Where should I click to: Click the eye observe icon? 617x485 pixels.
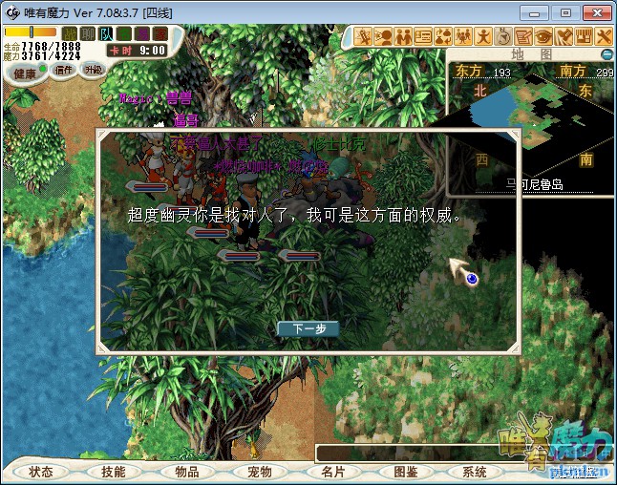tap(543, 37)
